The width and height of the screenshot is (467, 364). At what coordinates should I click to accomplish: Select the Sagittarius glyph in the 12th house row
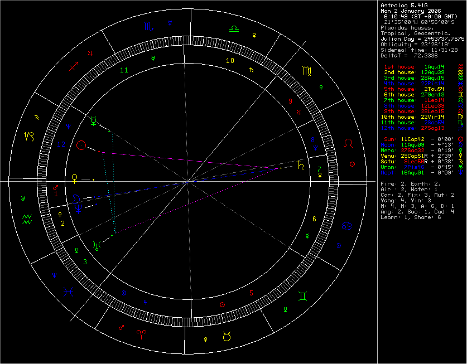click(460, 128)
